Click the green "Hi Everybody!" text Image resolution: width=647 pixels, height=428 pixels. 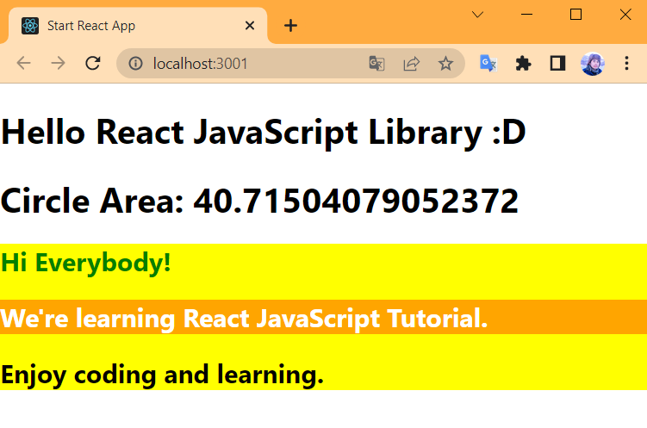click(x=86, y=263)
